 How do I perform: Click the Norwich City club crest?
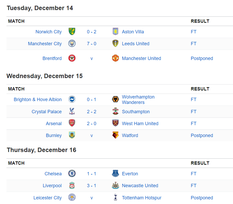[x=72, y=32]
